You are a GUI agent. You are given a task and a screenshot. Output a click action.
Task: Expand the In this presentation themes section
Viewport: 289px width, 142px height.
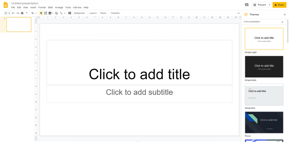pos(282,22)
